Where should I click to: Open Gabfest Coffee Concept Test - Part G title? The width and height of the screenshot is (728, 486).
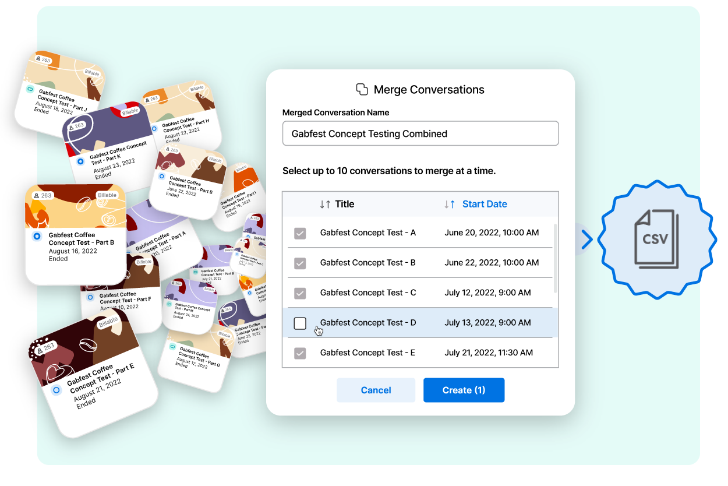(199, 355)
